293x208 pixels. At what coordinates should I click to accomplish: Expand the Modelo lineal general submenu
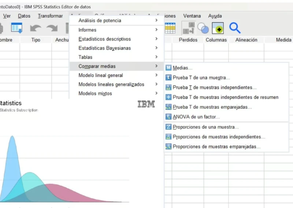101,75
